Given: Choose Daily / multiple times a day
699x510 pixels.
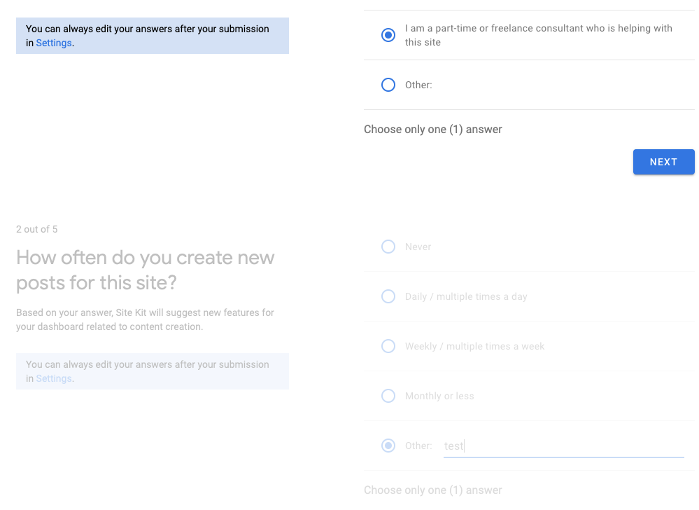Looking at the screenshot, I should click(388, 296).
